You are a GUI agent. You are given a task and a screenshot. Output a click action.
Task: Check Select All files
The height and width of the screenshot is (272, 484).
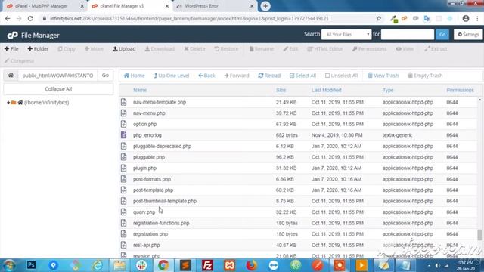coord(302,76)
